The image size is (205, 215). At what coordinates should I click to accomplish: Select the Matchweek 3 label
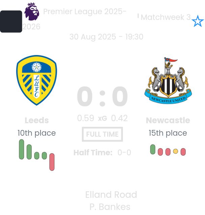pyautogui.click(x=165, y=17)
